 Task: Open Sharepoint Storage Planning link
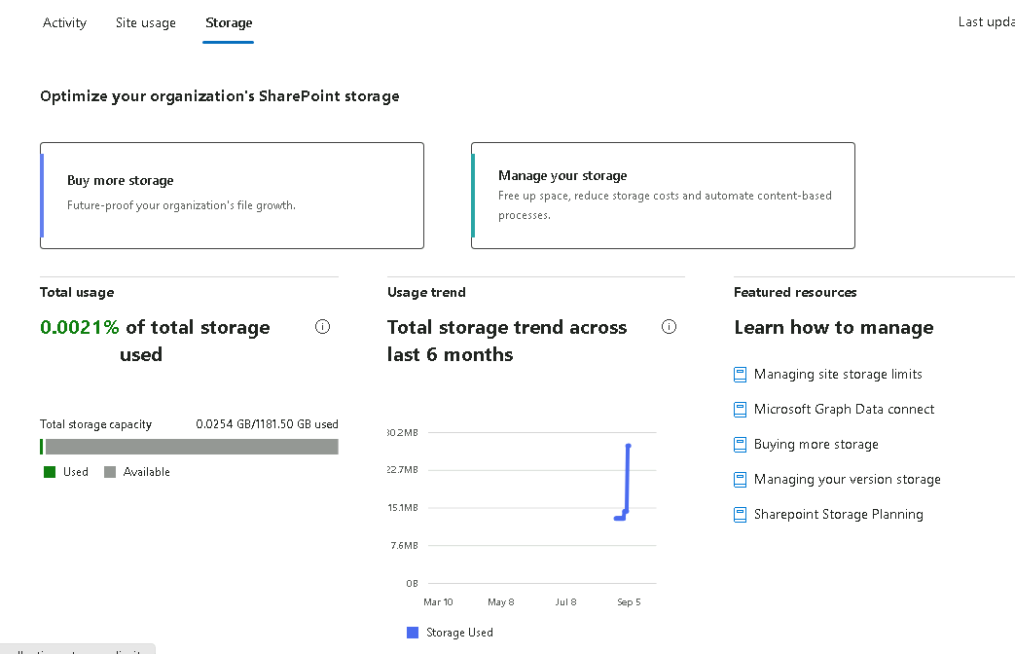pos(838,514)
